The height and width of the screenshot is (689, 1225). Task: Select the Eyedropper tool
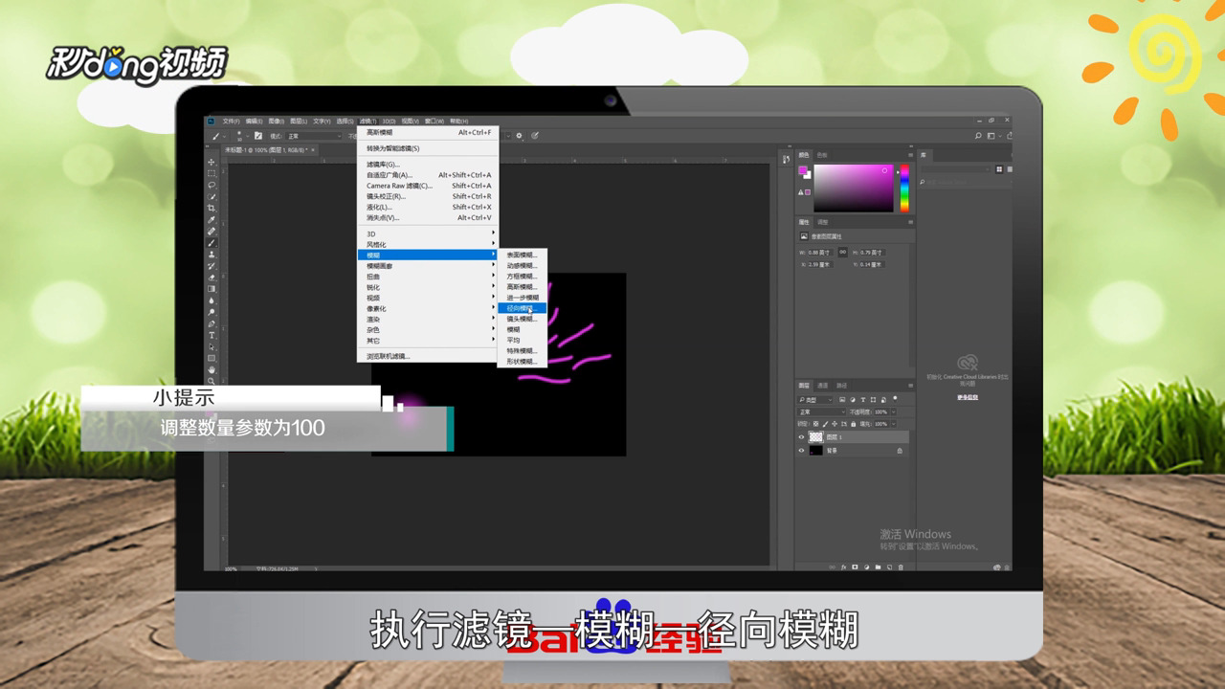pos(212,219)
